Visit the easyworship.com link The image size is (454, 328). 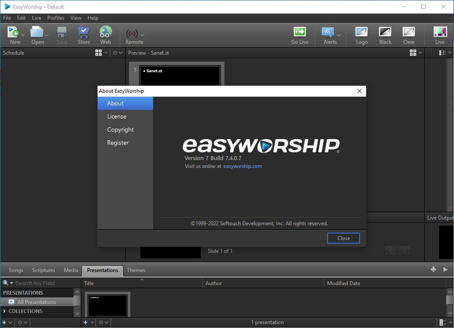243,166
